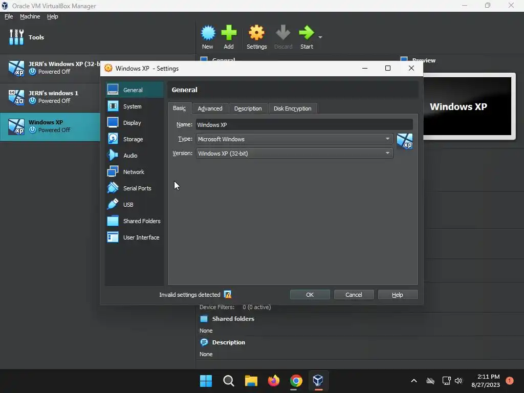Screen dimensions: 524x393
Task: Open the Serial Ports settings category
Action: point(135,188)
